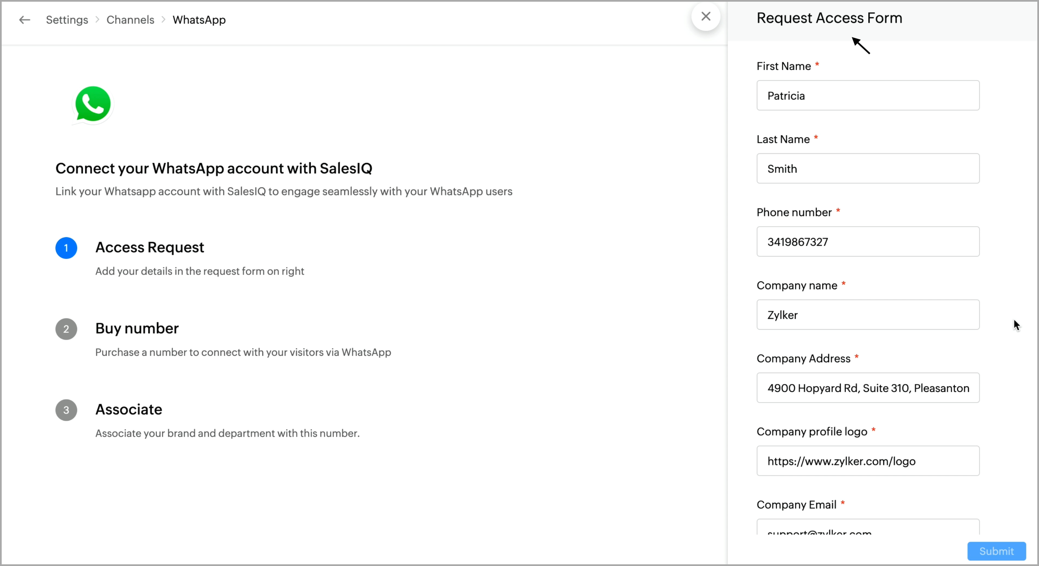Click the Phone number input field
Image resolution: width=1039 pixels, height=566 pixels.
[867, 242]
